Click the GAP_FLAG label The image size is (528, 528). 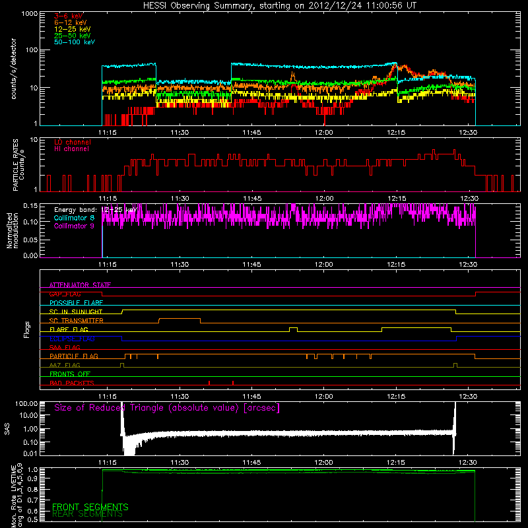tap(65, 294)
